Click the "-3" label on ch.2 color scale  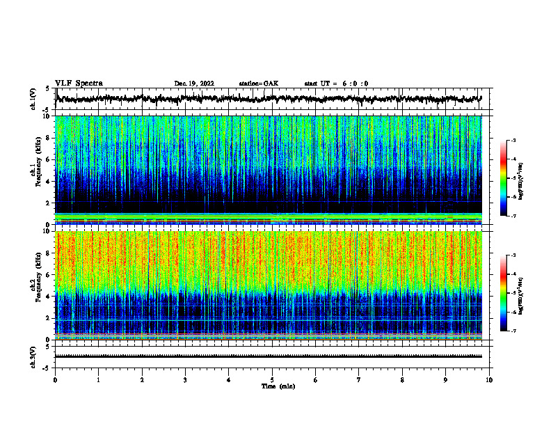(x=513, y=255)
